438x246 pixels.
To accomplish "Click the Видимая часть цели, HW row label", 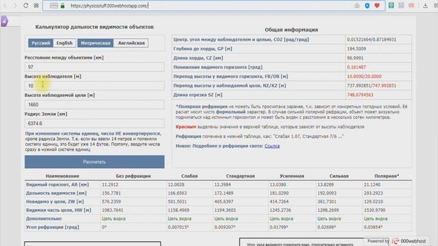I will point(58,210).
